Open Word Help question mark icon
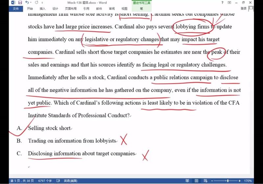Viewport: 263px width, 184px height. coord(223,3)
